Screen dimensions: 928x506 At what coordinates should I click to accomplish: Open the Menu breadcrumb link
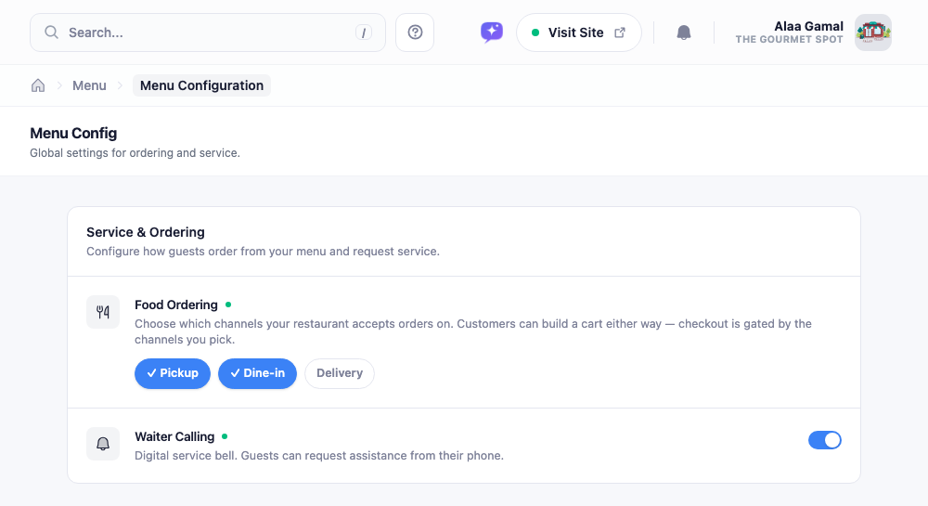coord(89,85)
